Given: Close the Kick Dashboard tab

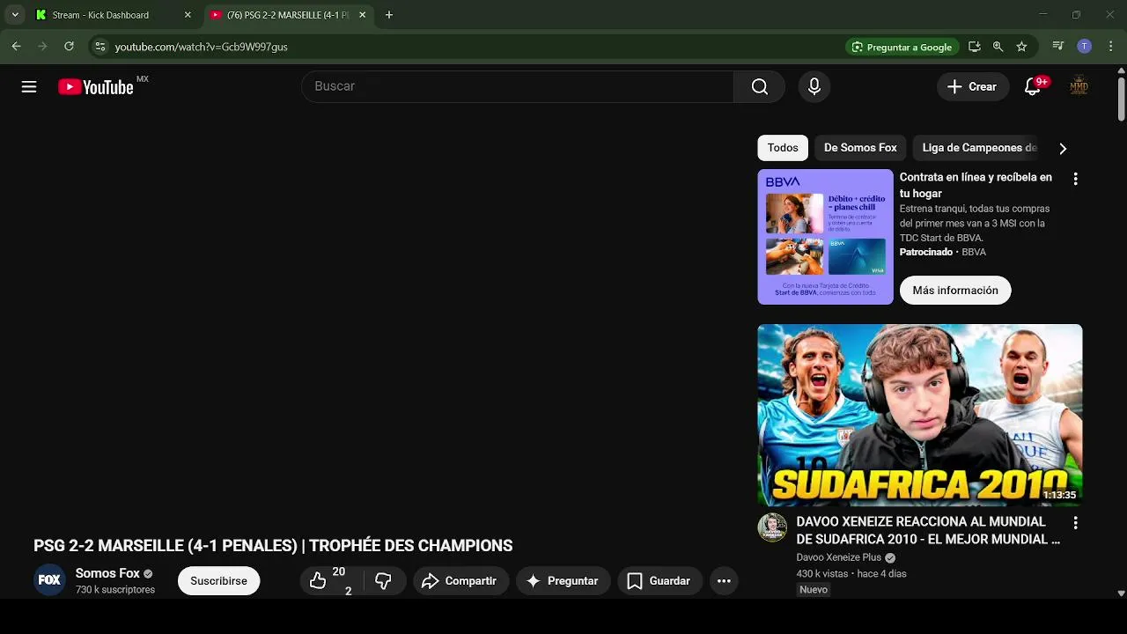Looking at the screenshot, I should [x=188, y=15].
